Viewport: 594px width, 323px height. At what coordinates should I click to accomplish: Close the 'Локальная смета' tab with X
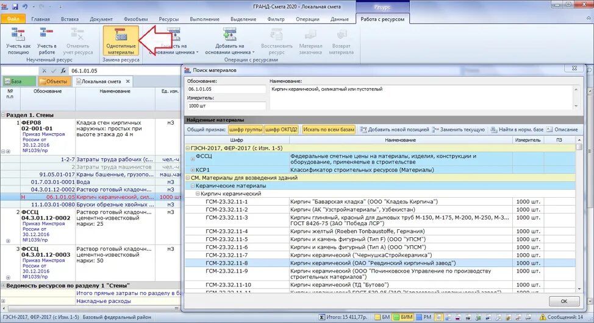[128, 82]
